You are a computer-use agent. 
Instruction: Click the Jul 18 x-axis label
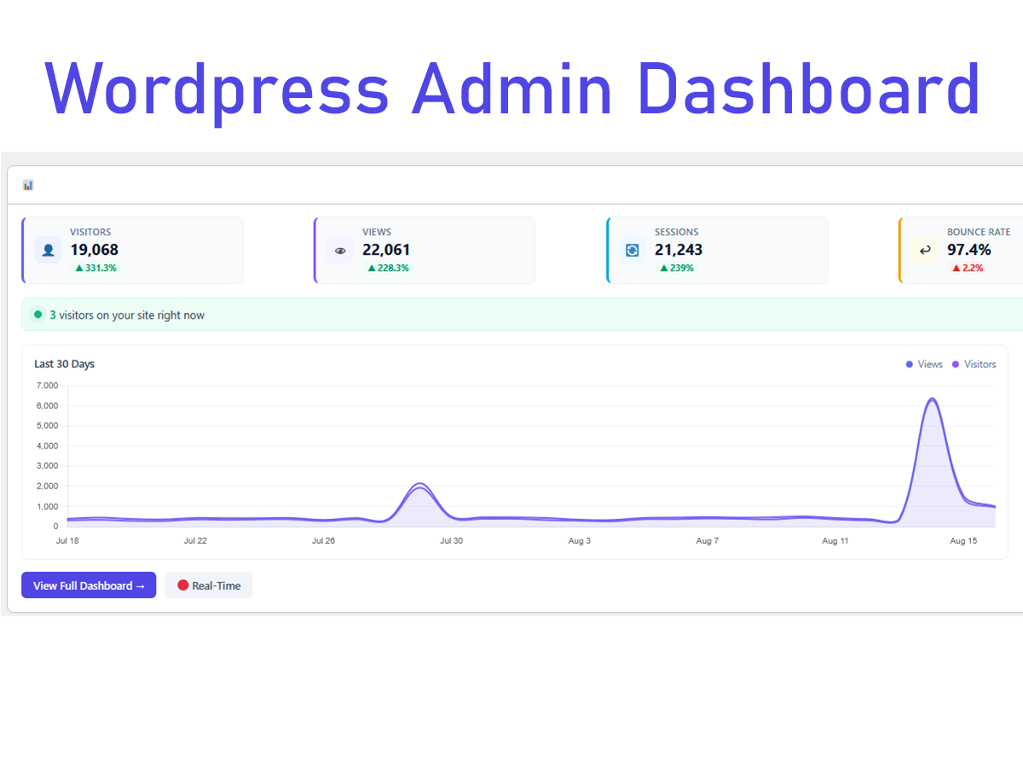[x=67, y=540]
